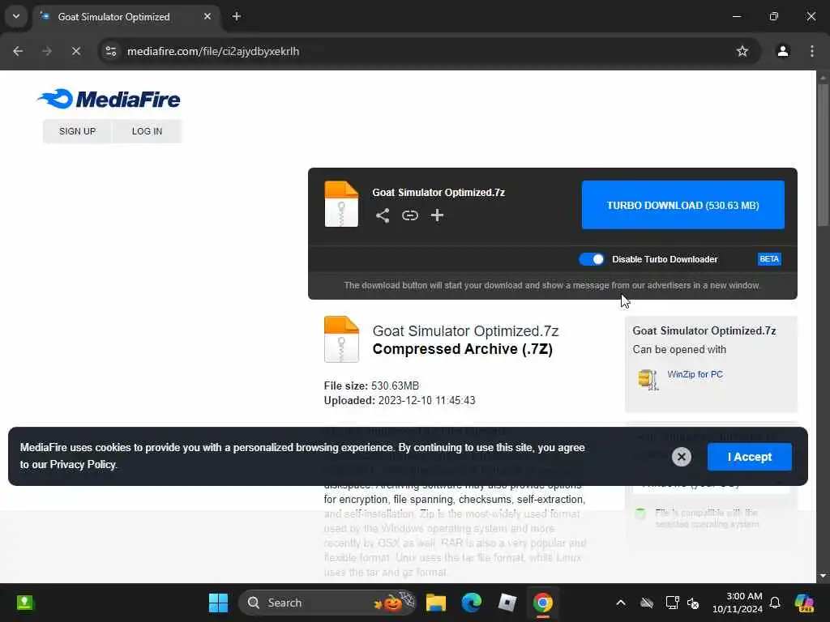Add file to account with plus icon

coord(437,215)
